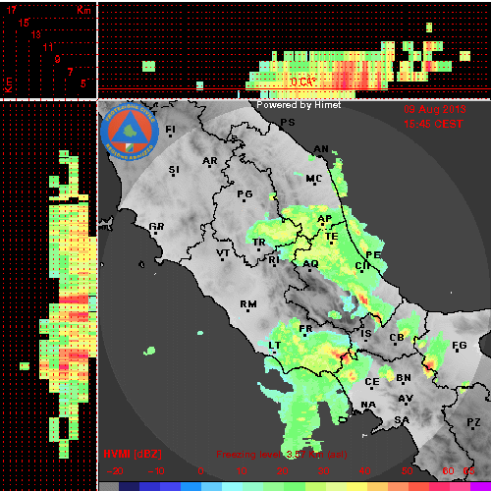Click the BN city label
This screenshot has width=491, height=491.
tap(404, 378)
